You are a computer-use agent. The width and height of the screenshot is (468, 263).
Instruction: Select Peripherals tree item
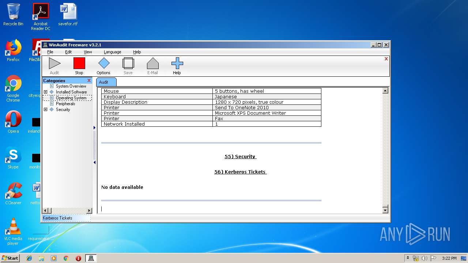point(65,104)
